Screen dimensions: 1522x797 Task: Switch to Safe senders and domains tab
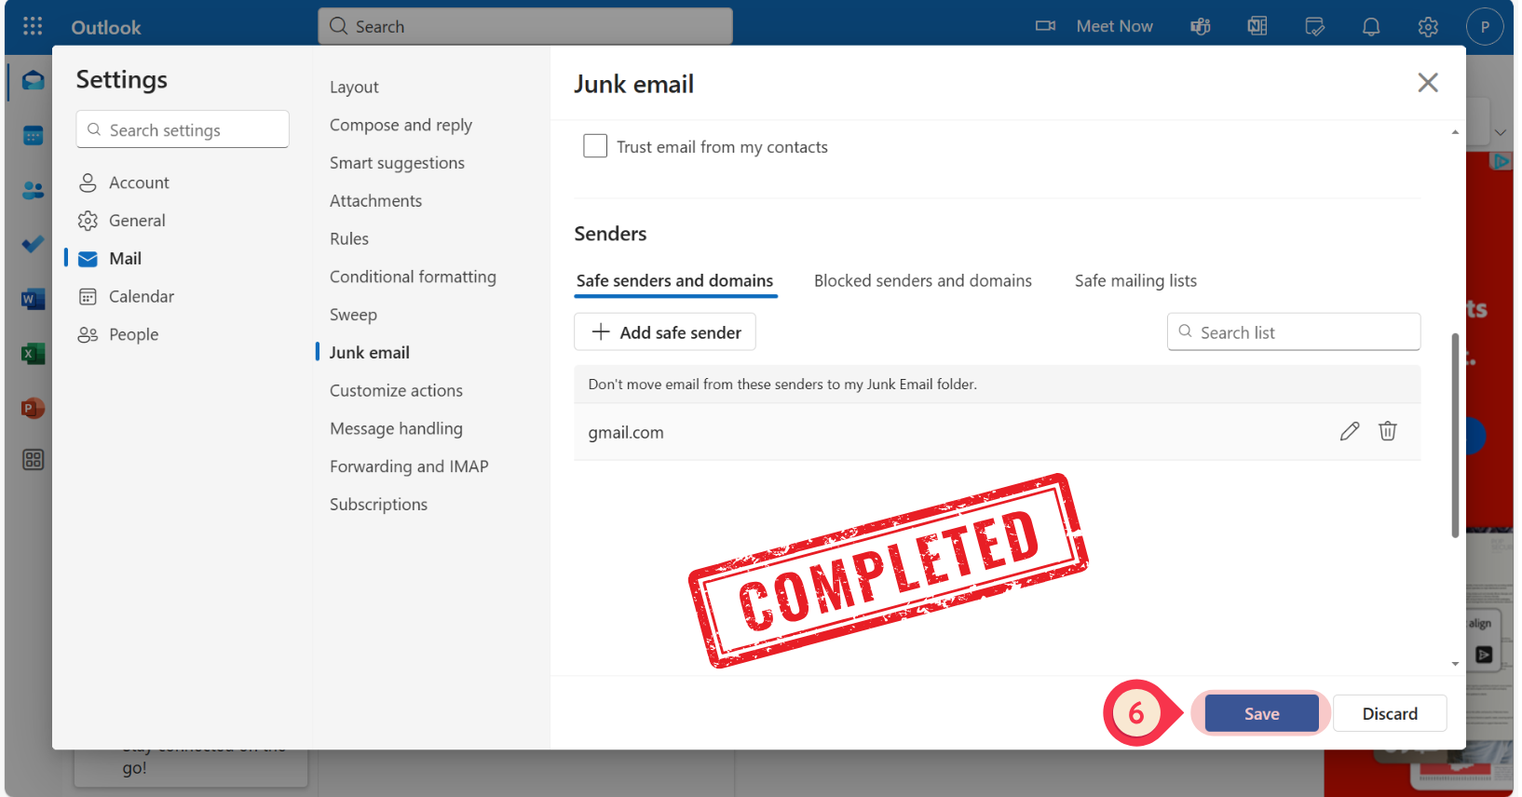(675, 280)
